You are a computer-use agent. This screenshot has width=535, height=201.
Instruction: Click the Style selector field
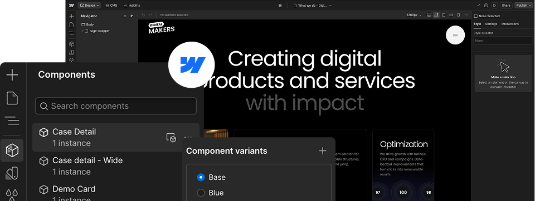tap(503, 41)
